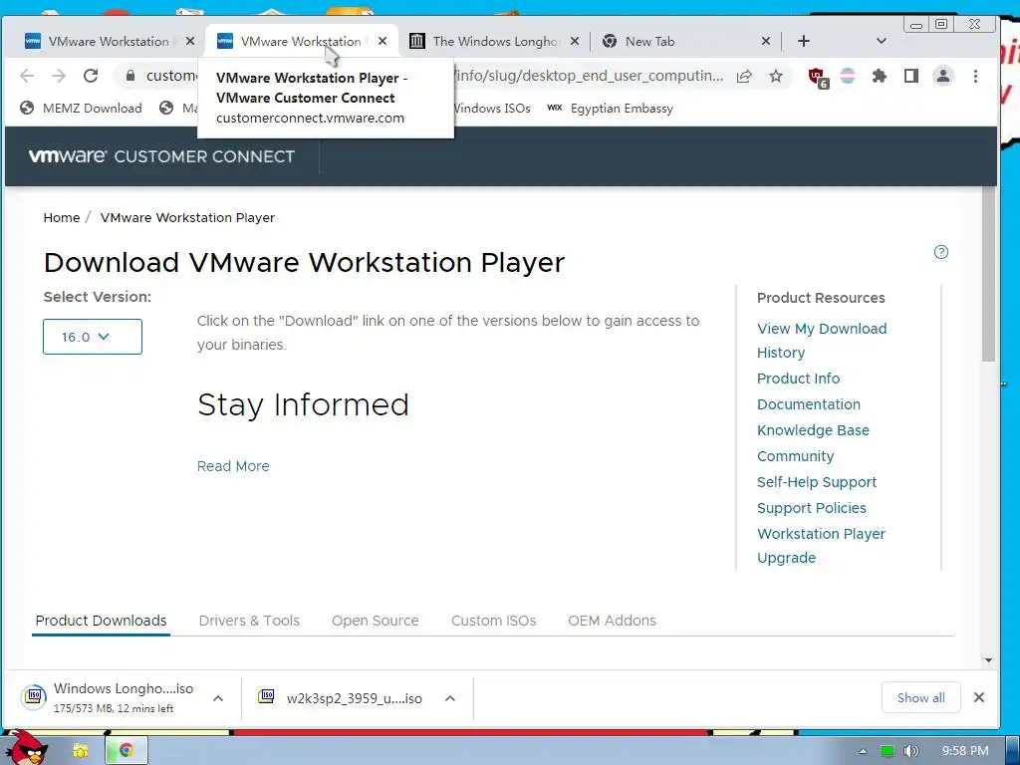The image size is (1020, 765).
Task: Select the Drivers & Tools tab
Action: 249,621
